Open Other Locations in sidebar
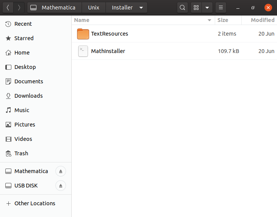The image size is (277, 217). pyautogui.click(x=35, y=203)
